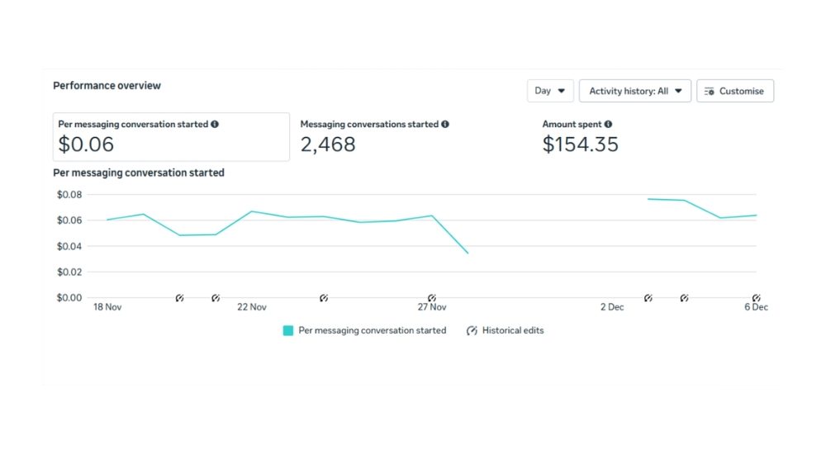The height and width of the screenshot is (454, 826).
Task: Click the chart line's lowest point after 27 Nov
Action: coord(468,253)
